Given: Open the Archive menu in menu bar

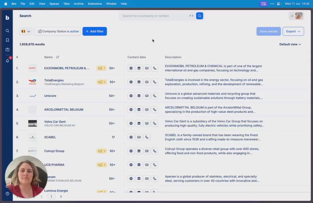Looking at the screenshot, I should (x=79, y=4).
